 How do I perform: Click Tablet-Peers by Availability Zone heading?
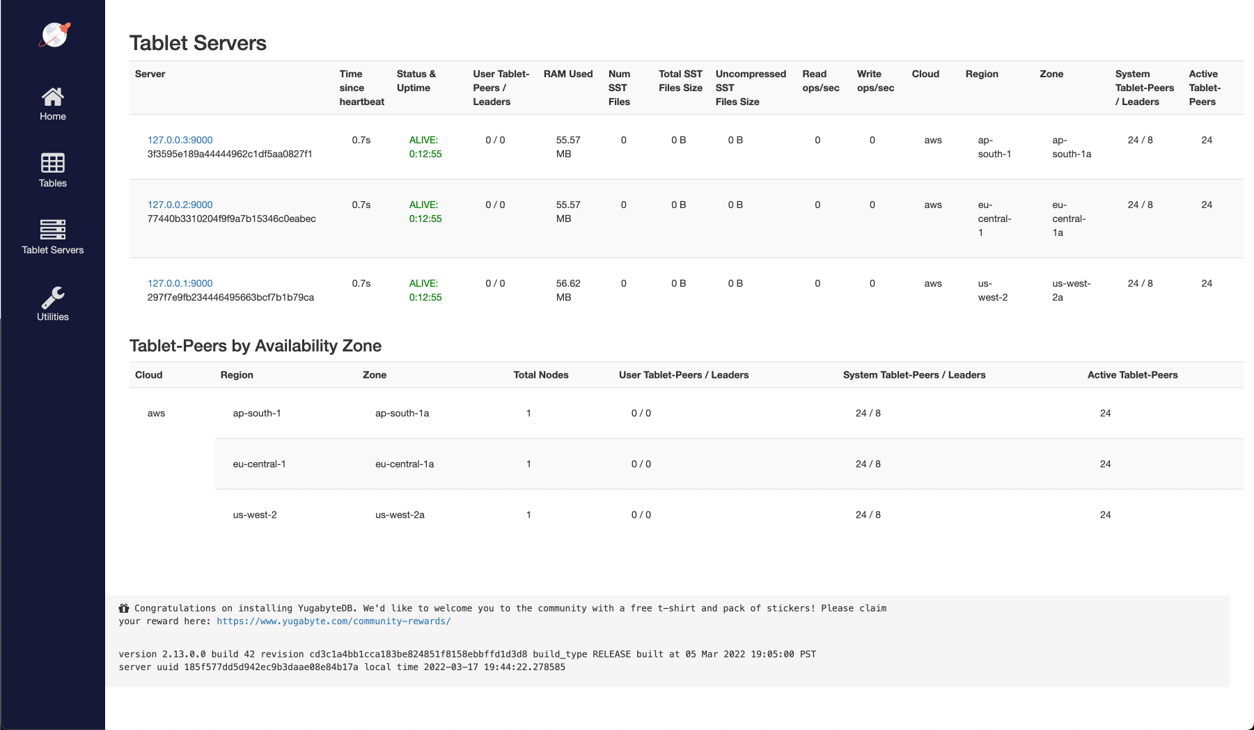[x=255, y=346]
